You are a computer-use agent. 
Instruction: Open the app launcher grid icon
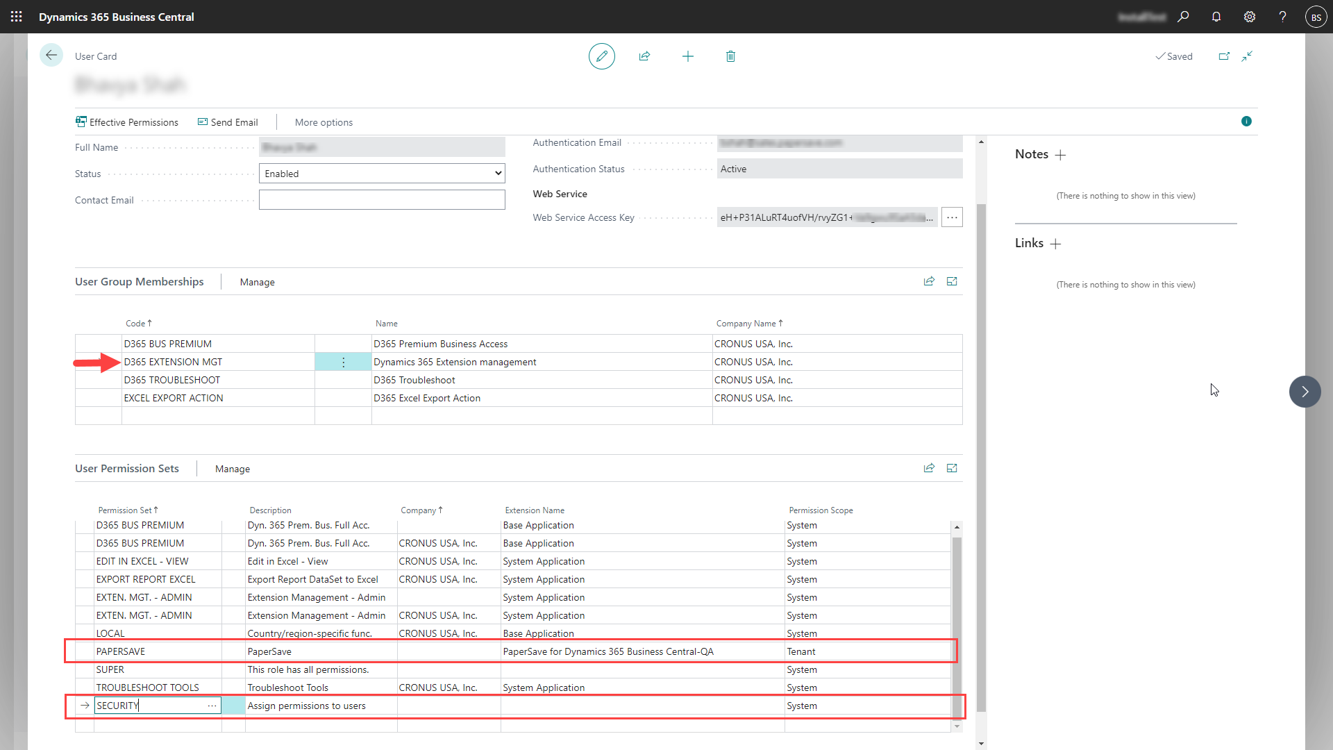17,17
